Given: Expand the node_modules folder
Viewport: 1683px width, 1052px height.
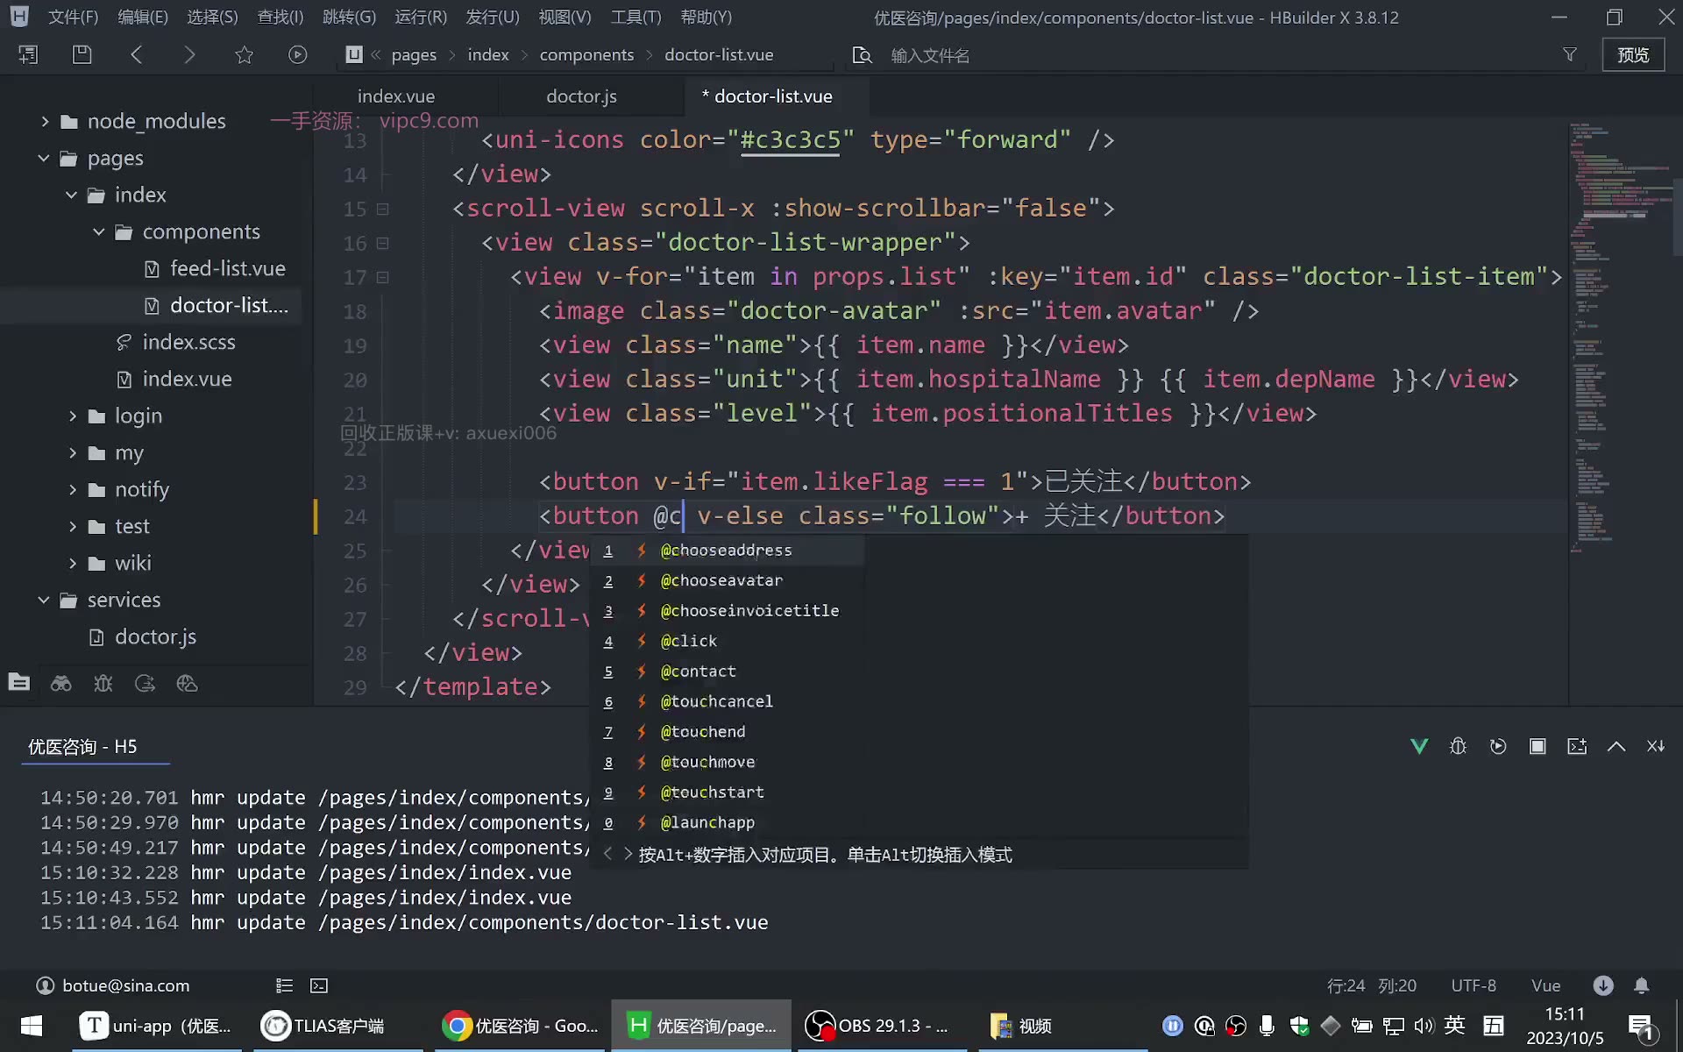Looking at the screenshot, I should 44,121.
